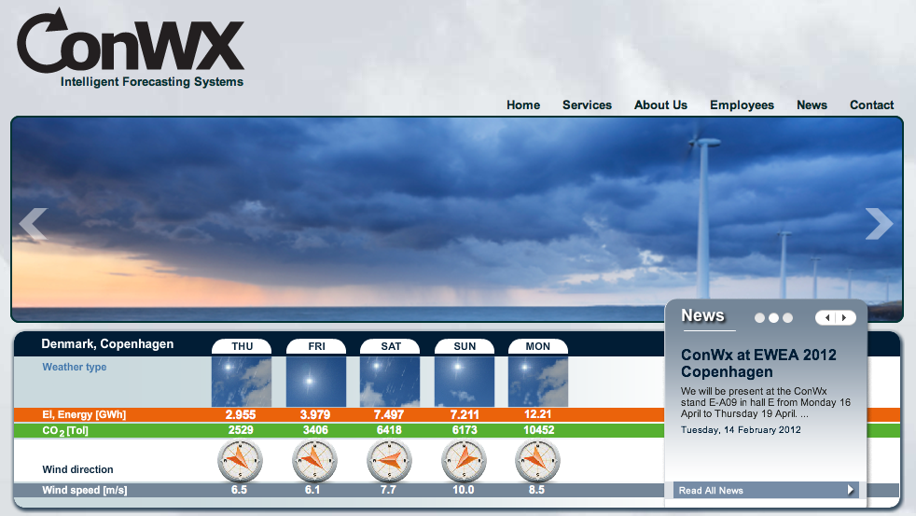Select the SUN day tab
Image resolution: width=916 pixels, height=516 pixels.
coord(465,346)
